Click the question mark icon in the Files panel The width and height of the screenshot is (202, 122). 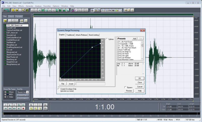click(26, 21)
